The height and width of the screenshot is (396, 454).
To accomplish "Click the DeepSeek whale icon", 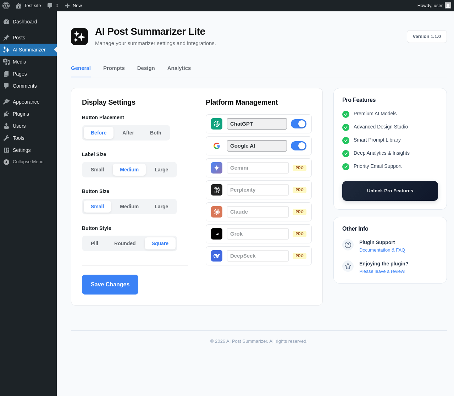I will point(217,256).
